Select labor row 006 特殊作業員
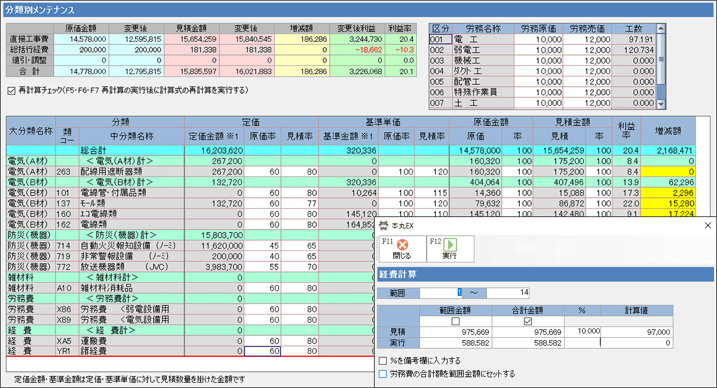Viewport: 717px width, 388px height. click(542, 93)
